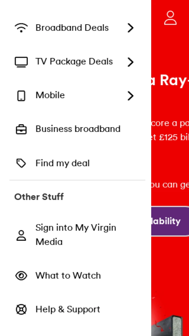Open the Broadband Deals menu item
The image size is (189, 336).
click(x=72, y=28)
